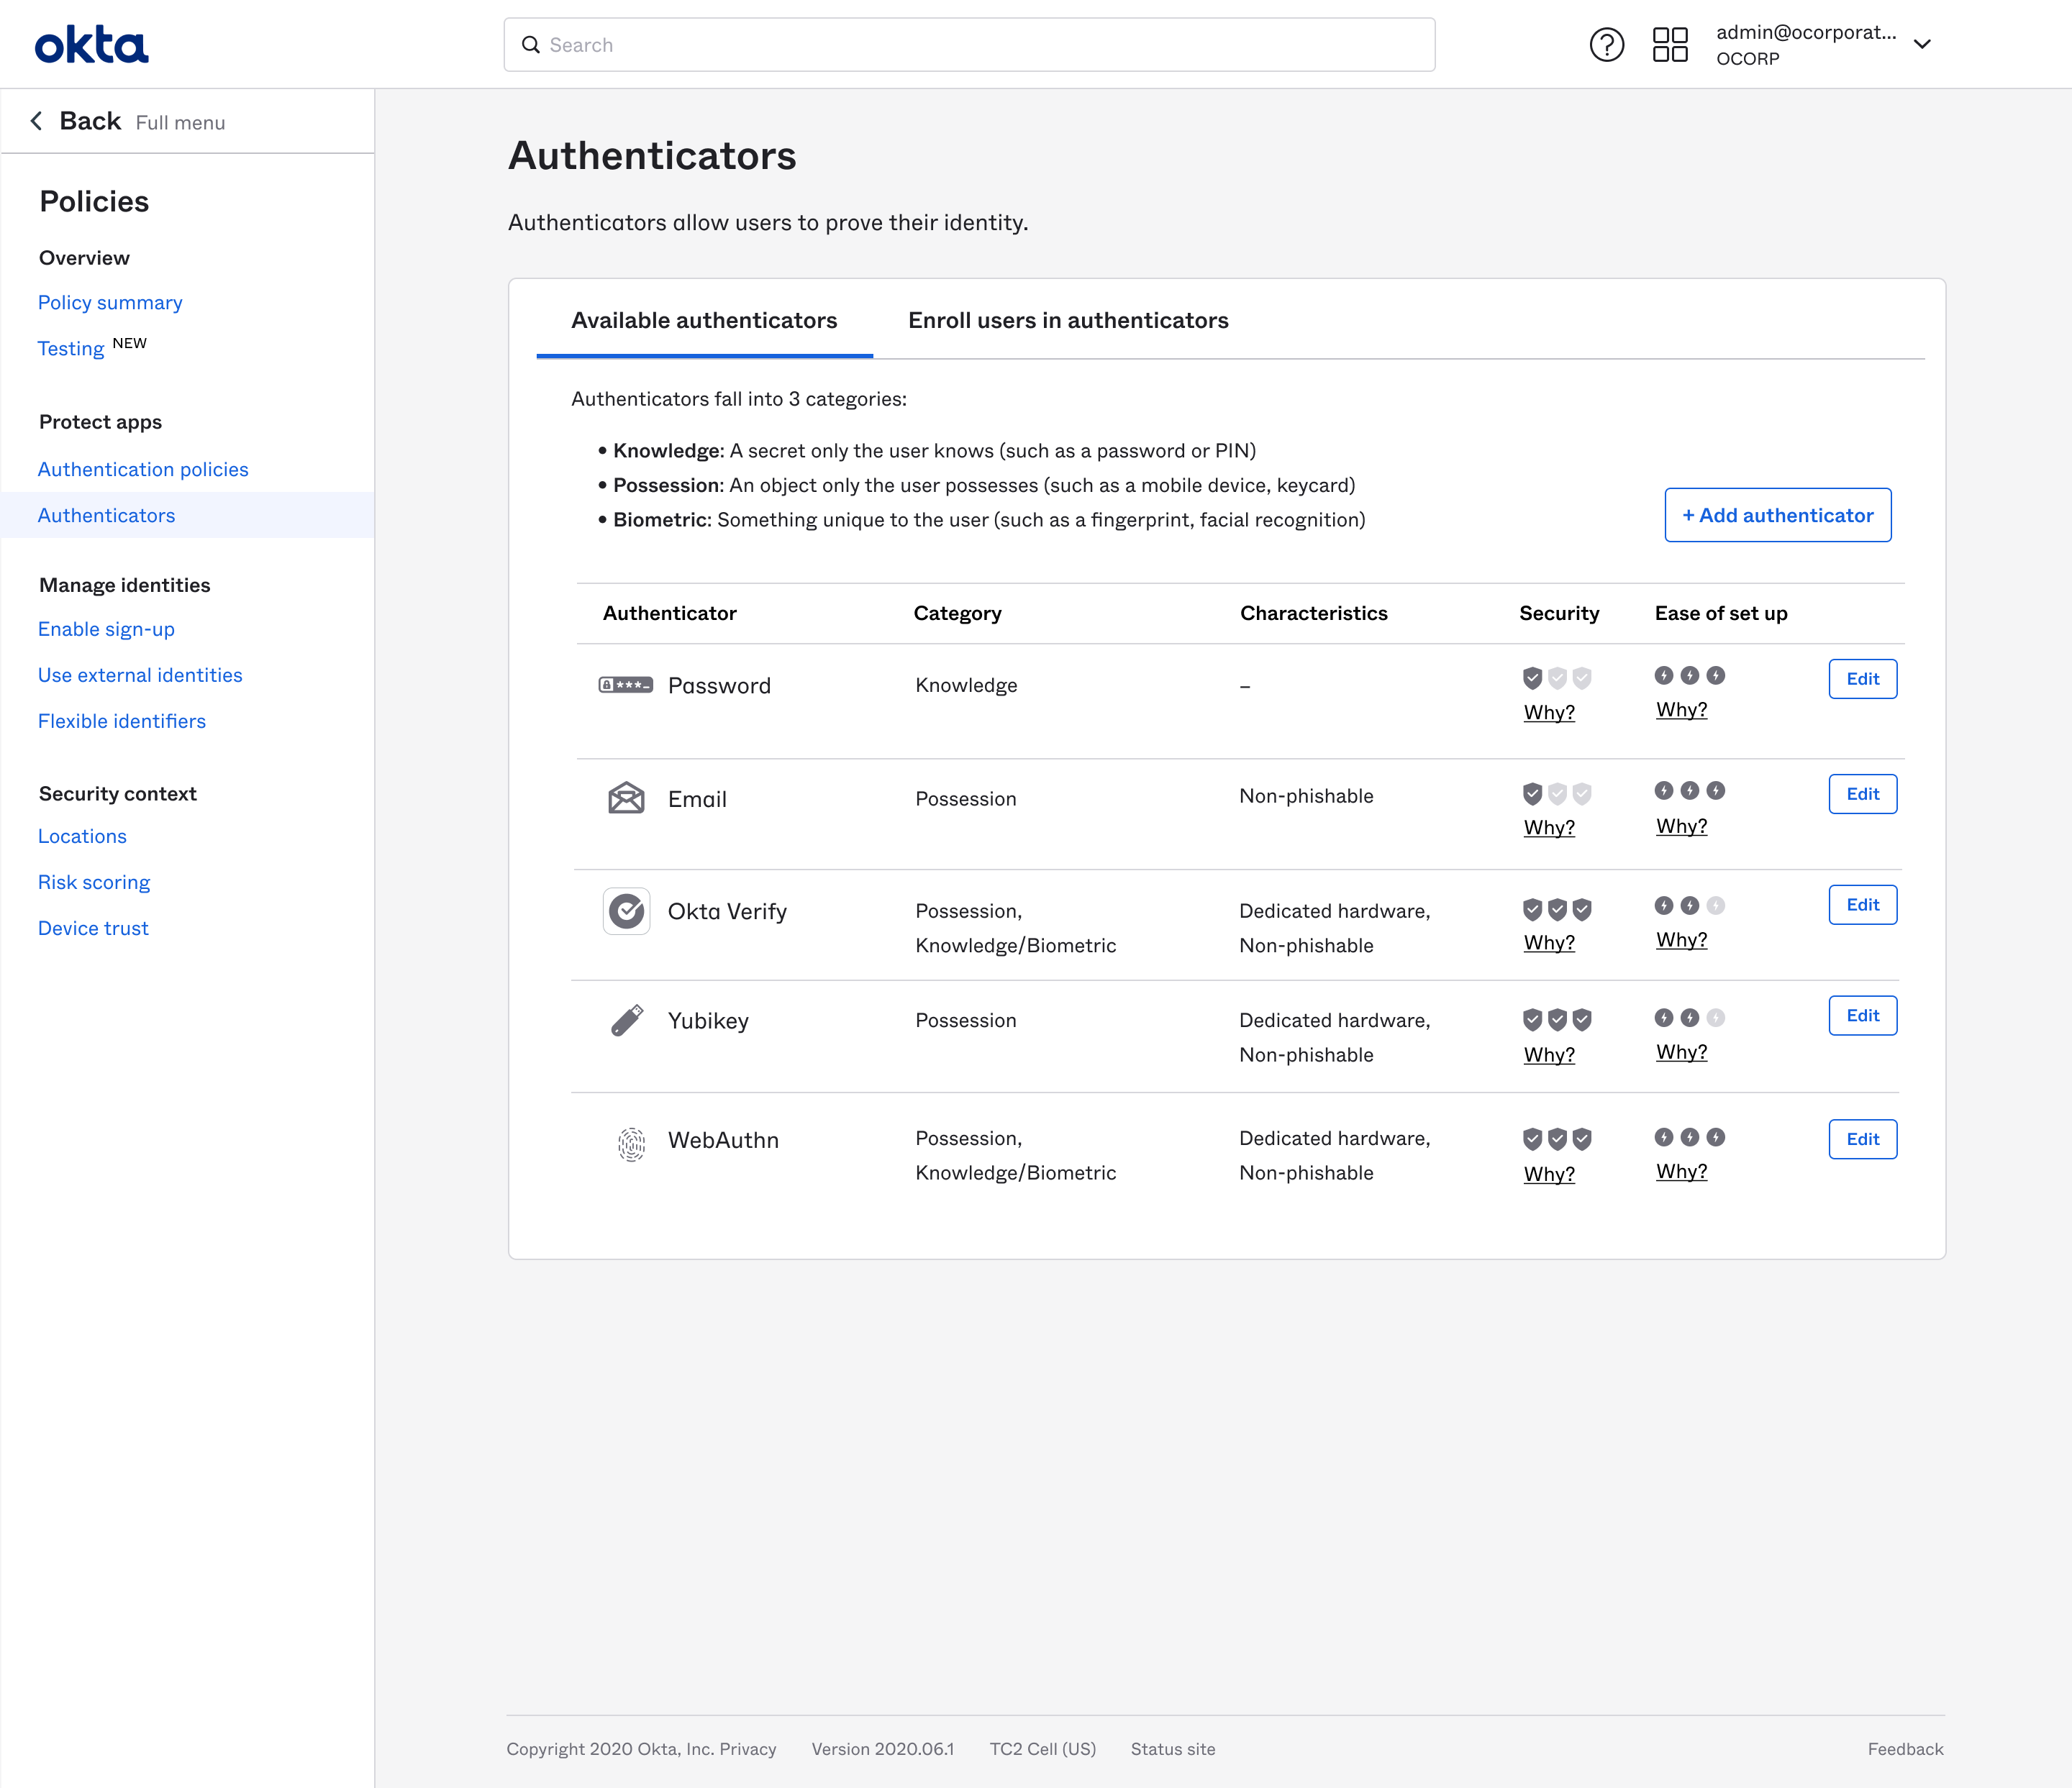Open the admin account dropdown

pyautogui.click(x=1921, y=44)
